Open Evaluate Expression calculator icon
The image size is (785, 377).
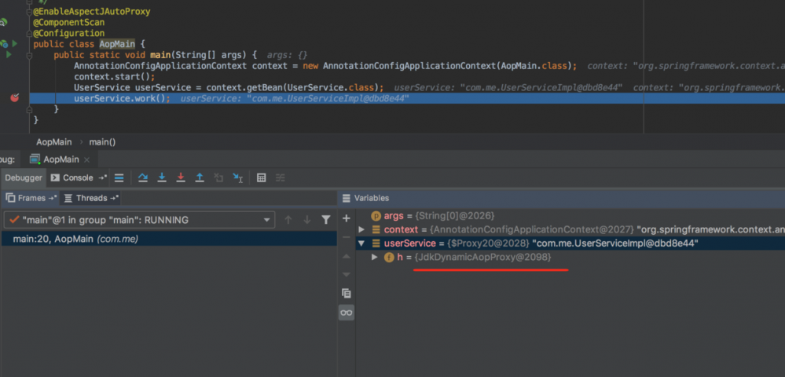tap(262, 178)
